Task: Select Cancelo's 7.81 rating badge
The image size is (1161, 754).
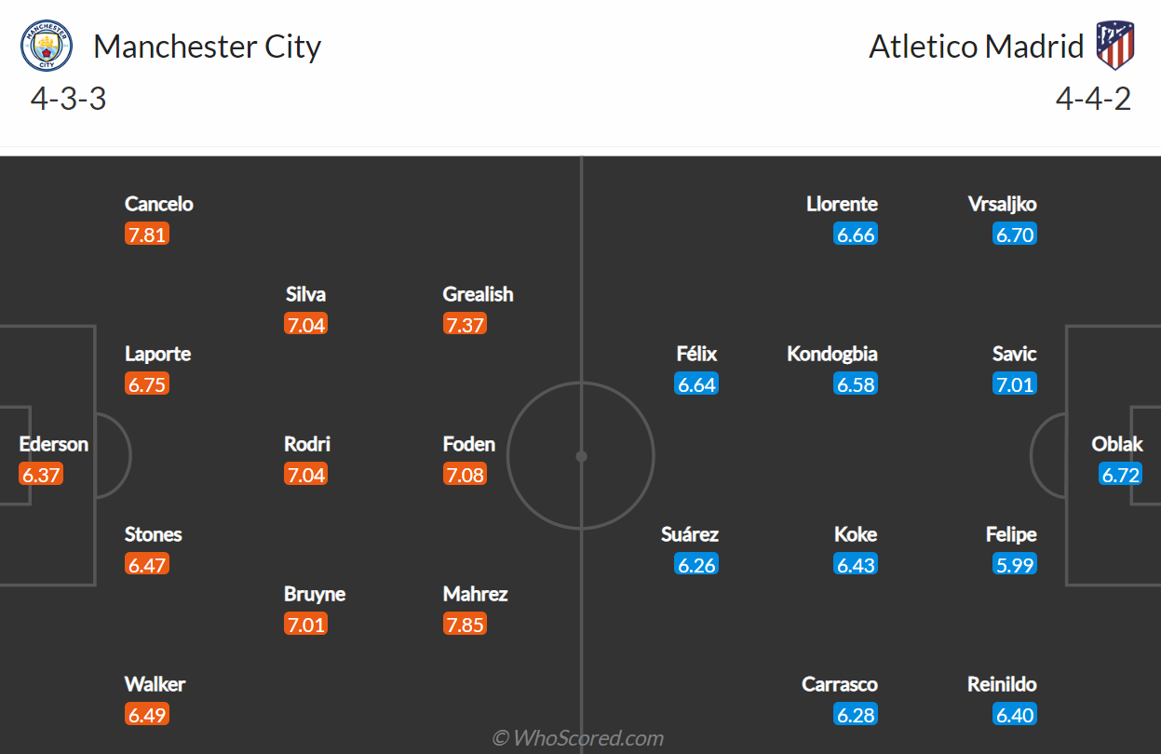Action: click(x=147, y=235)
